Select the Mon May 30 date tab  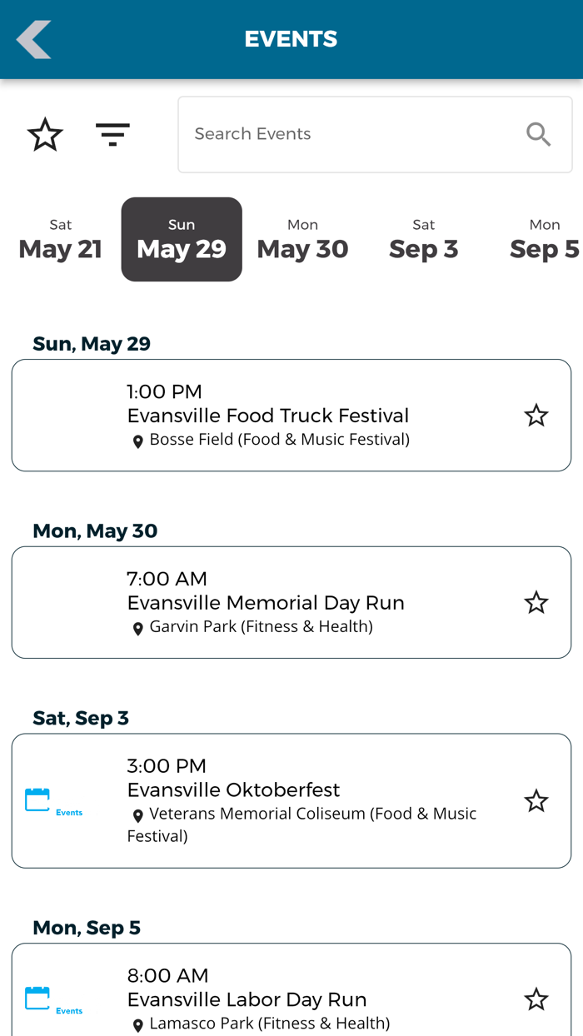tap(302, 239)
